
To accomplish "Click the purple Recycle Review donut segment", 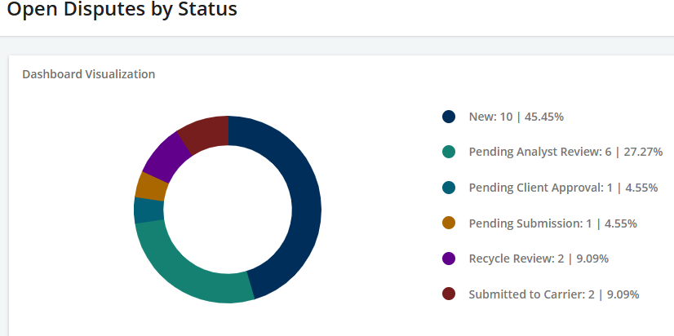I will [x=166, y=157].
